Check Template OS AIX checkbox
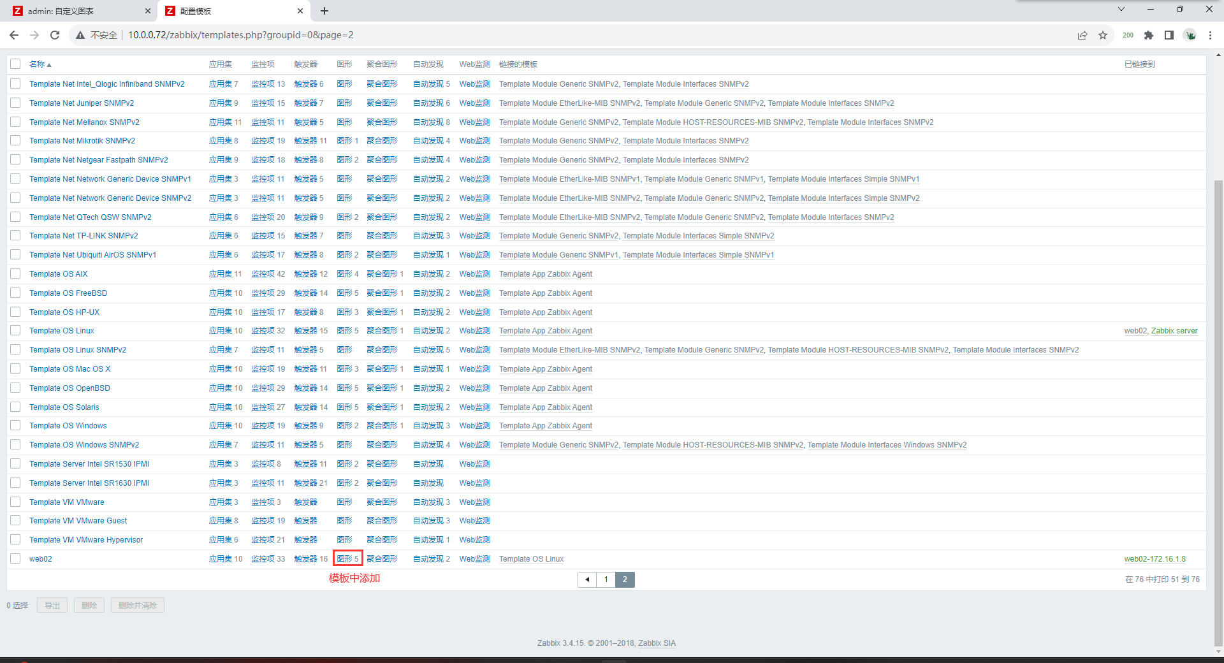Viewport: 1224px width, 663px height. 15,273
